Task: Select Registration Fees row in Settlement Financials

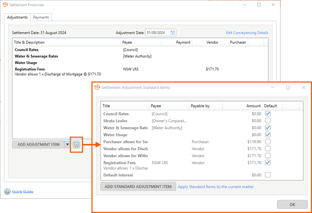Action: click(140, 72)
